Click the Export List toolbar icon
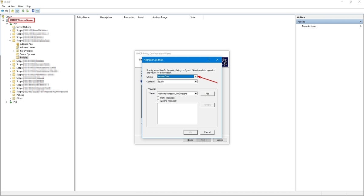This screenshot has height=196, width=364. pyautogui.click(x=28, y=11)
